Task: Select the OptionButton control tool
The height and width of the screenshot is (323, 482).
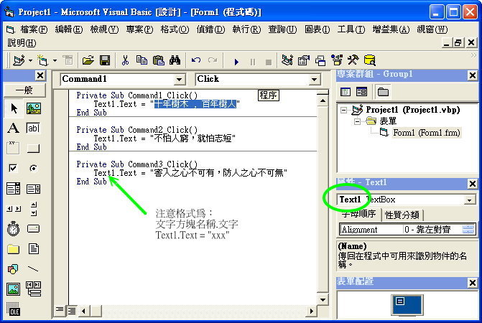Action: point(33,169)
